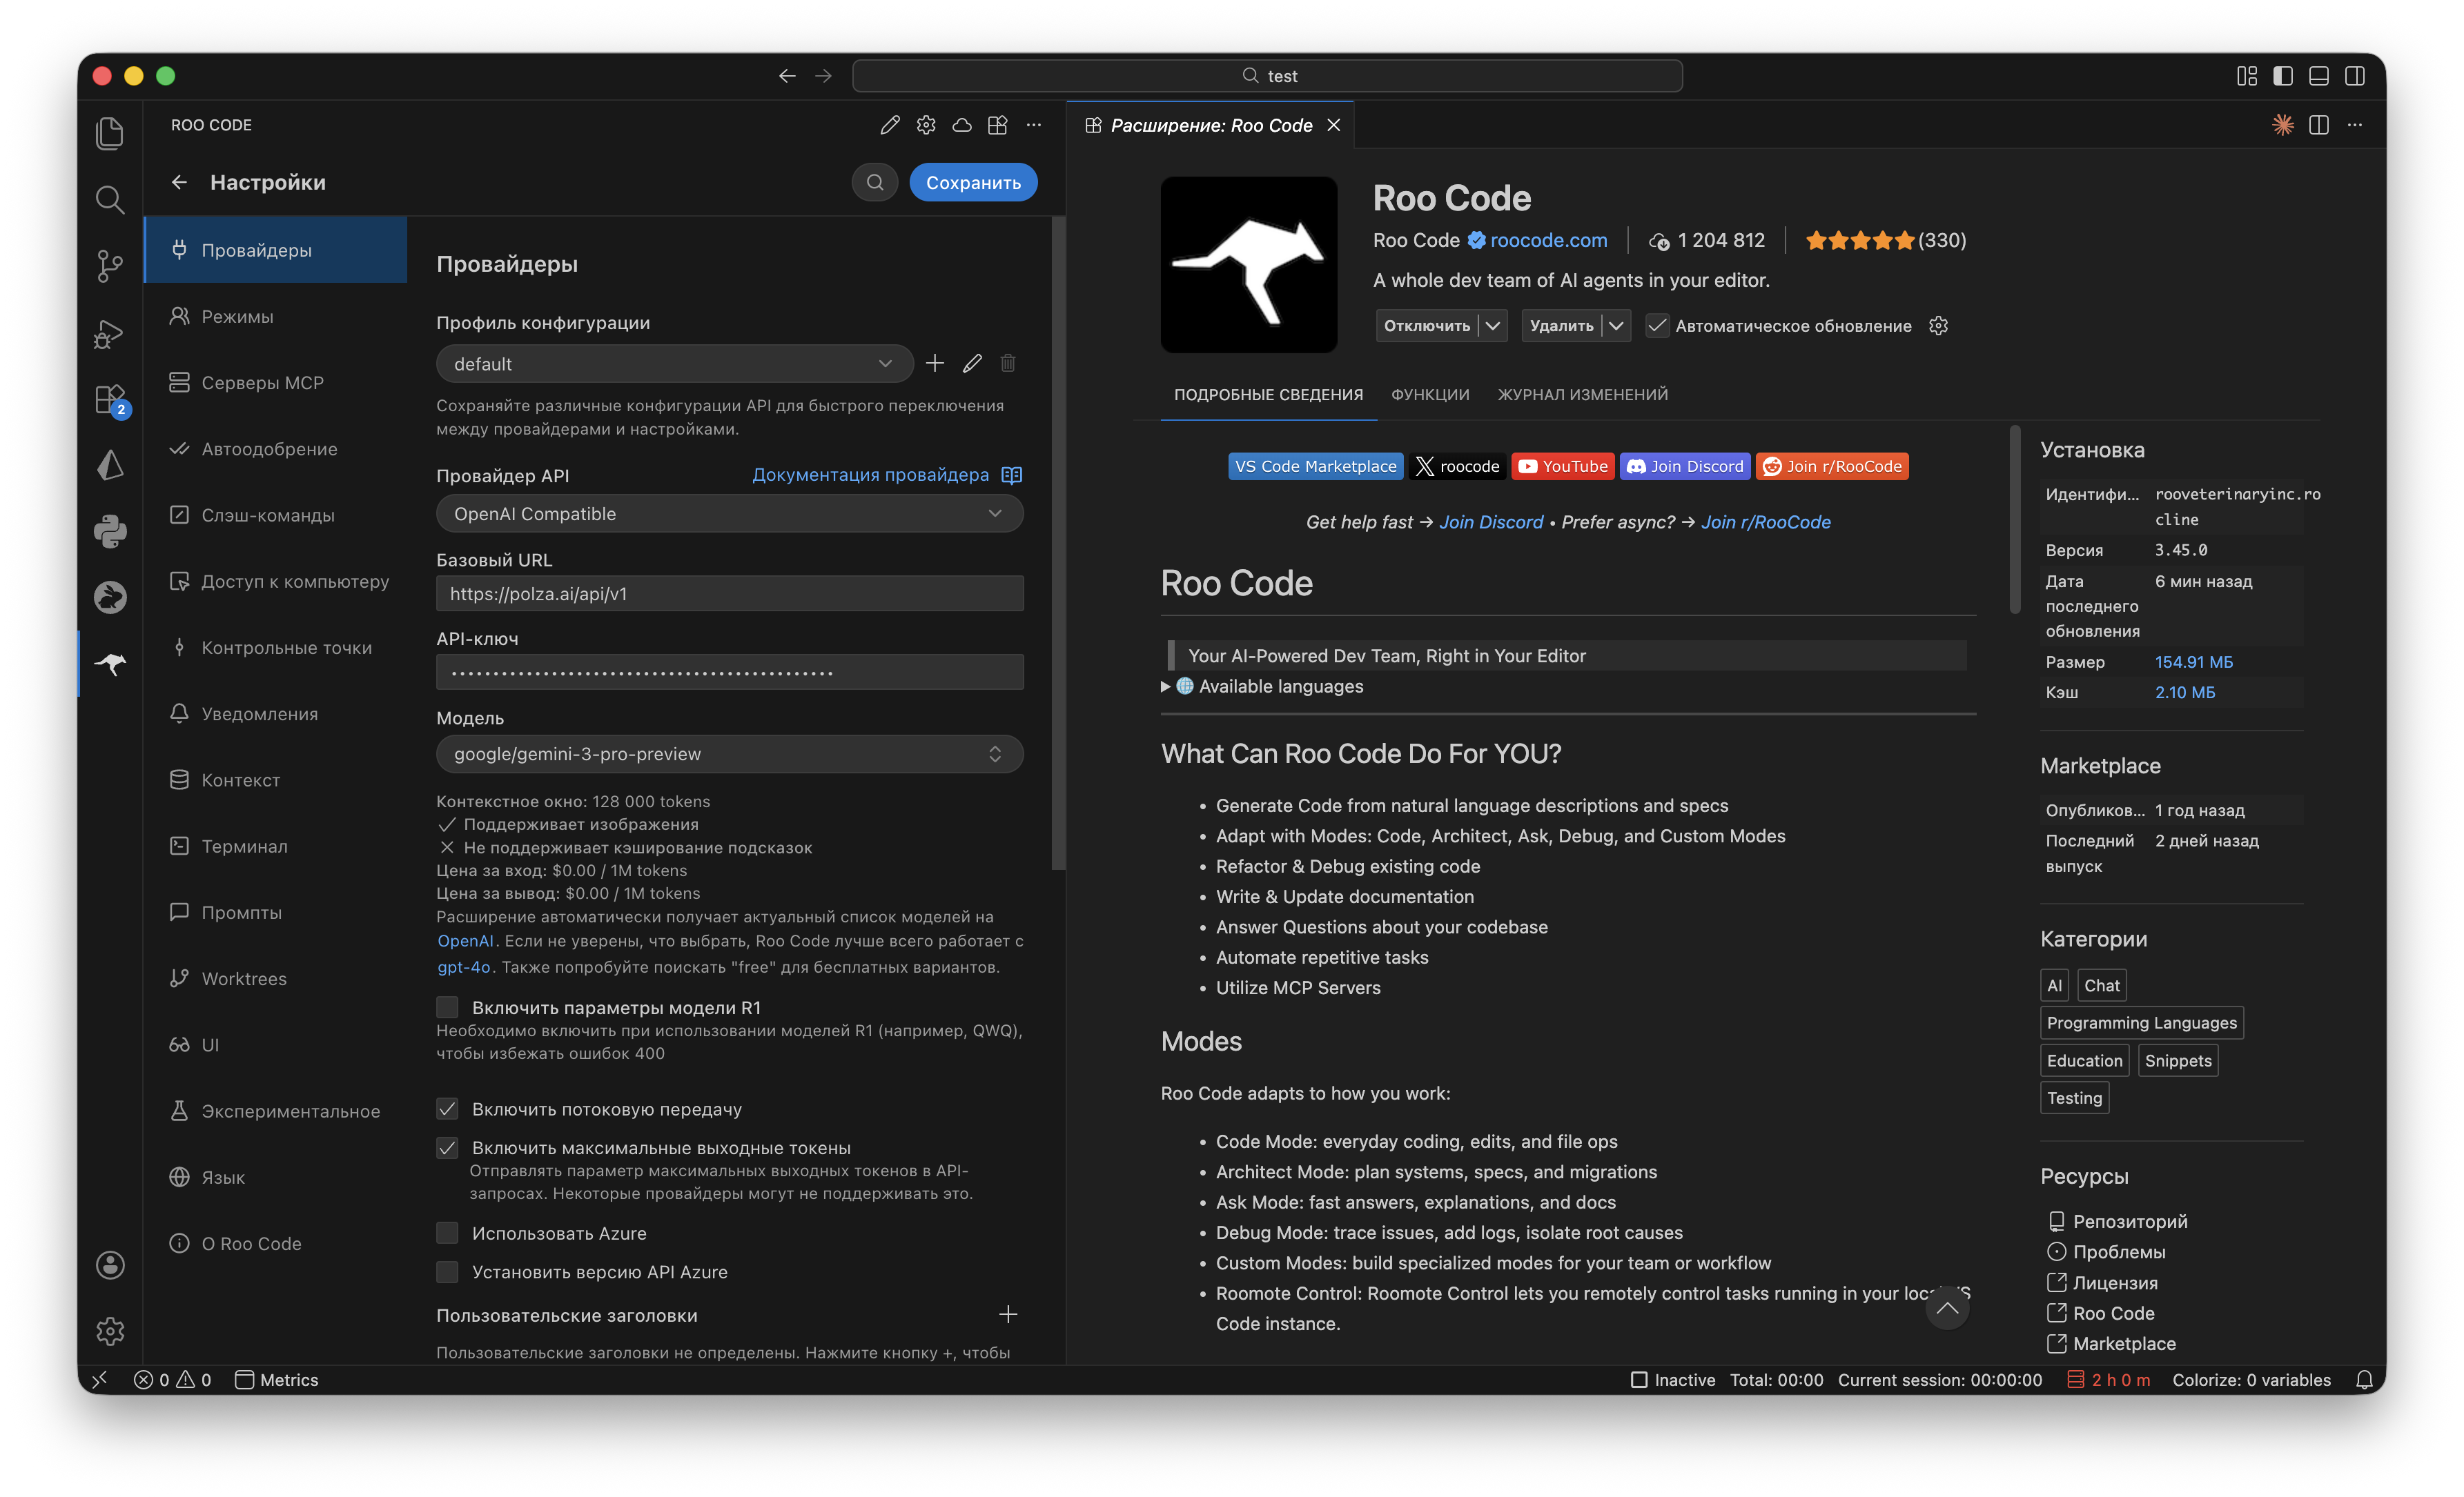This screenshot has width=2464, height=1497.
Task: Click API-ключ password field
Action: [x=729, y=671]
